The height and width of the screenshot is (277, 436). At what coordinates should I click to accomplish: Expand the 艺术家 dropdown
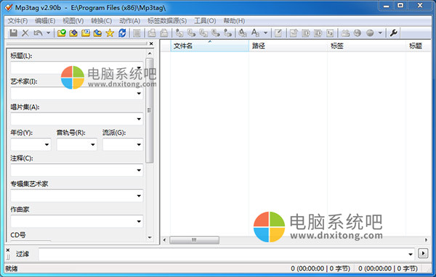click(x=139, y=94)
